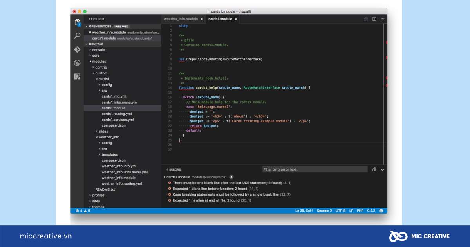470x247 pixels.
Task: Click error icon beside 'Expected 1 blank line before function'
Action: pyautogui.click(x=170, y=189)
